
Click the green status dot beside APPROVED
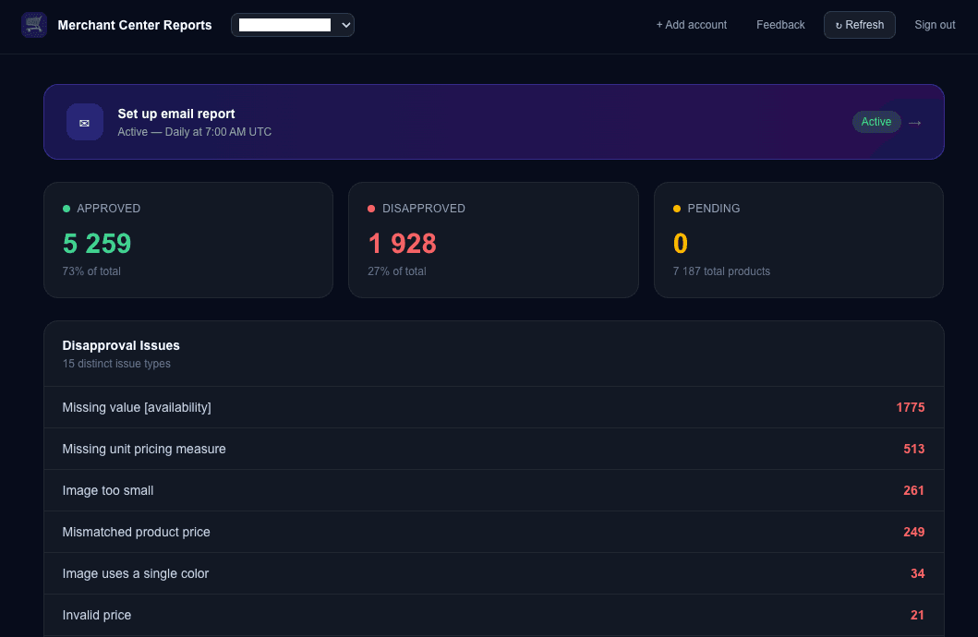(x=66, y=209)
